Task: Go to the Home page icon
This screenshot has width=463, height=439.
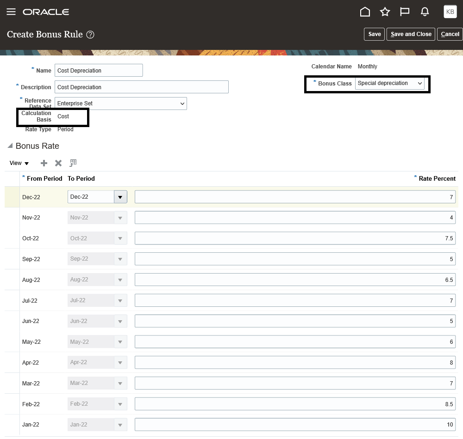Action: click(x=365, y=12)
